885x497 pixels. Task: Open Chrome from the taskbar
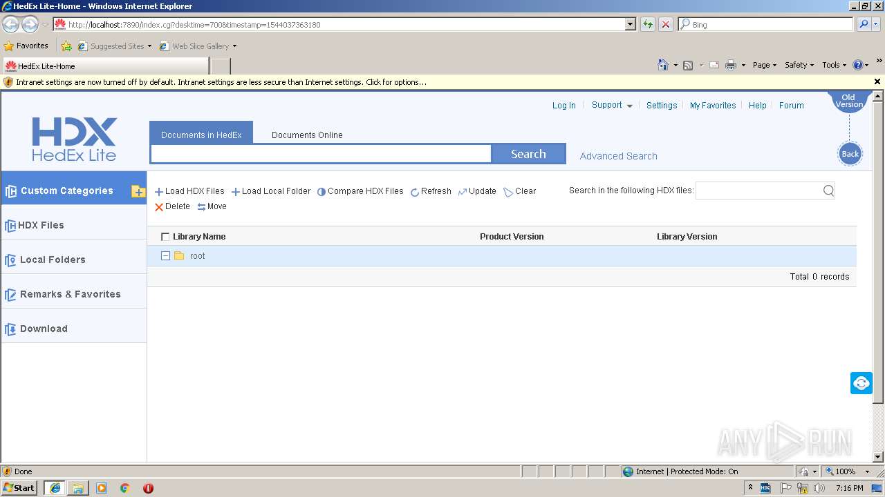click(125, 488)
